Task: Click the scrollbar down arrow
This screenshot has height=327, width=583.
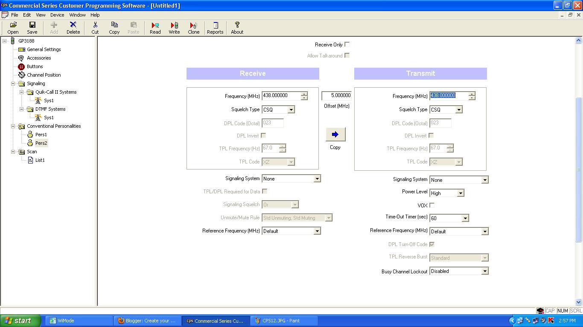Action: click(x=579, y=302)
